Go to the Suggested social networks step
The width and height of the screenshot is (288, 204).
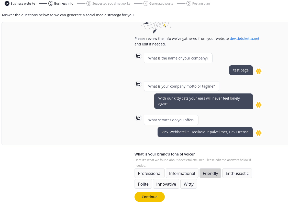point(108,4)
